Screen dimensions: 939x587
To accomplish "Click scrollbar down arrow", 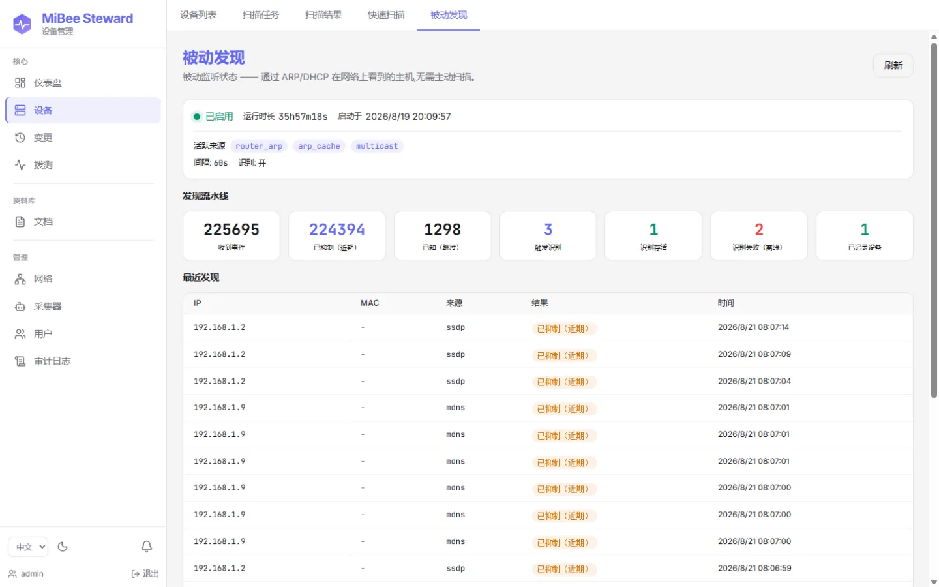I will [934, 582].
